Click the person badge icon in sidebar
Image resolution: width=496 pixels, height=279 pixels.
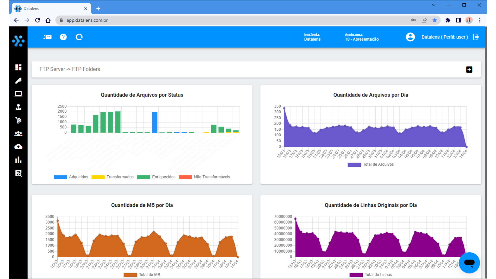tap(18, 107)
